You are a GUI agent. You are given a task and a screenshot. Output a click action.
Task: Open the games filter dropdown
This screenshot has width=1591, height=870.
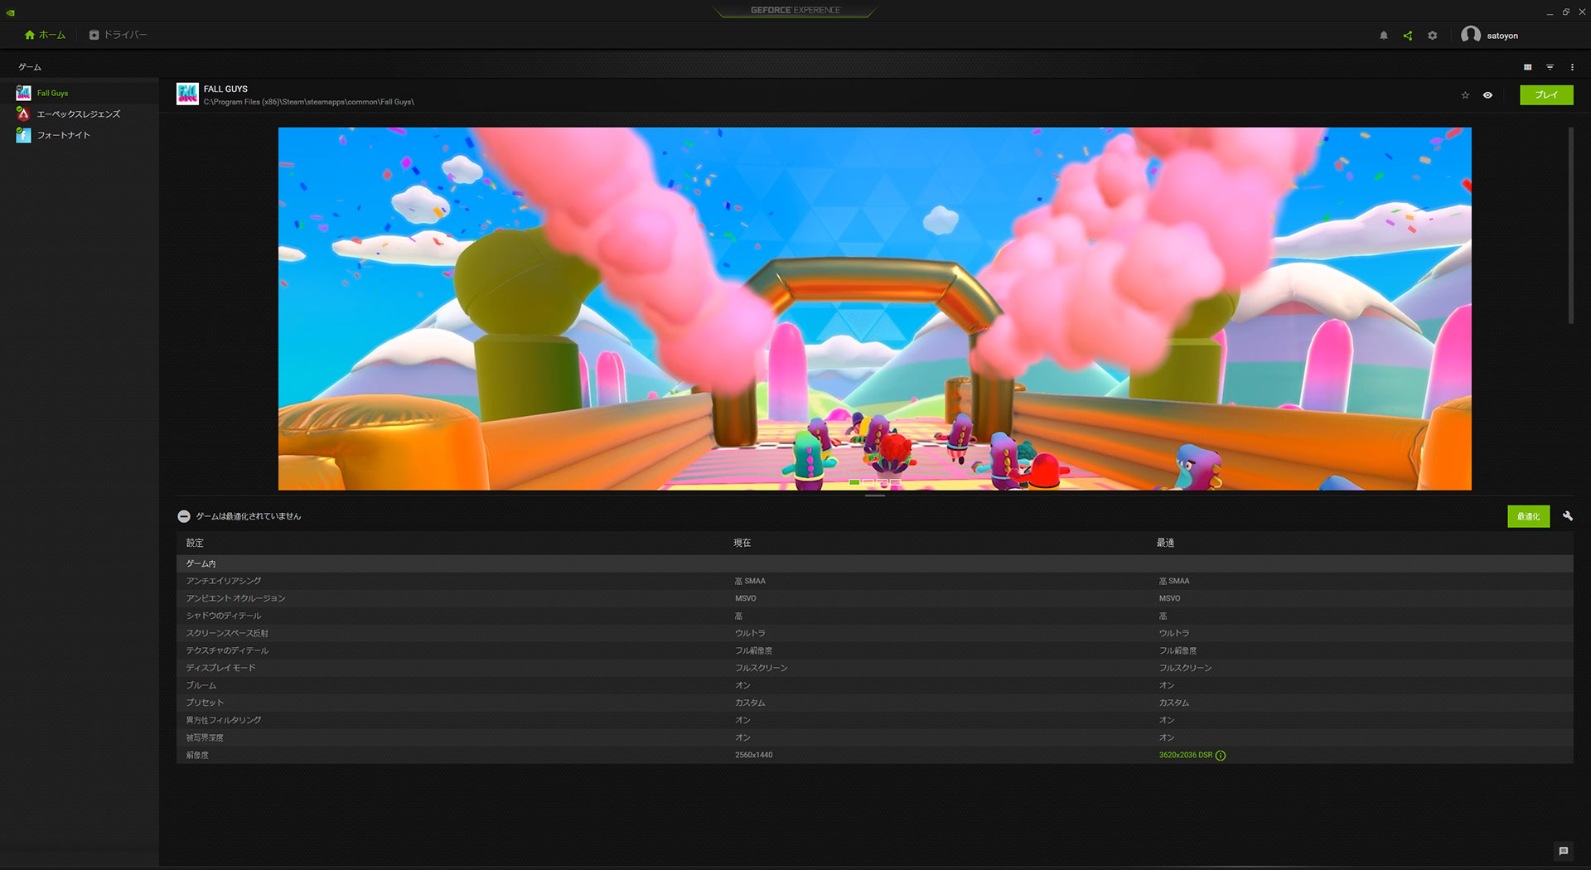click(1550, 67)
